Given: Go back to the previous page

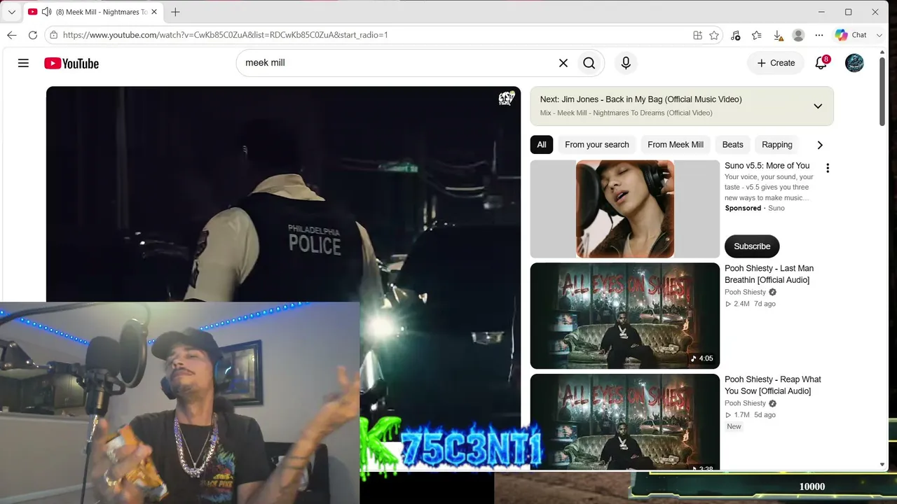Looking at the screenshot, I should pos(12,35).
